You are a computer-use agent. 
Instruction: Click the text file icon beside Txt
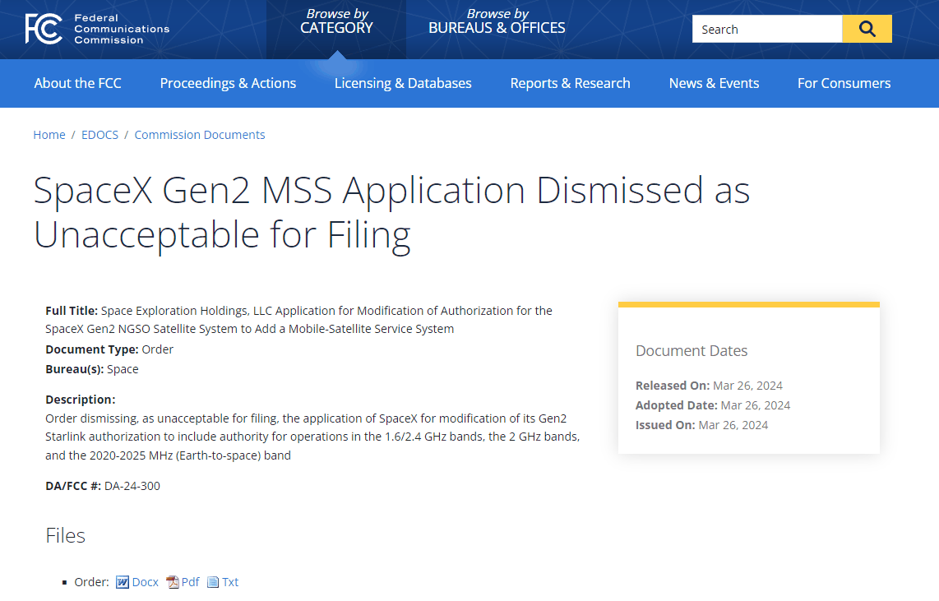(x=213, y=582)
